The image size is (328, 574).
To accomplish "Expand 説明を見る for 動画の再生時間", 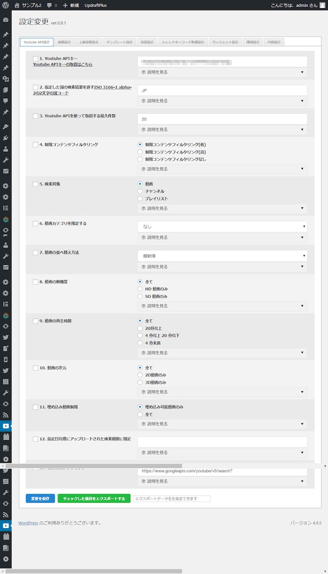I will [x=223, y=353].
